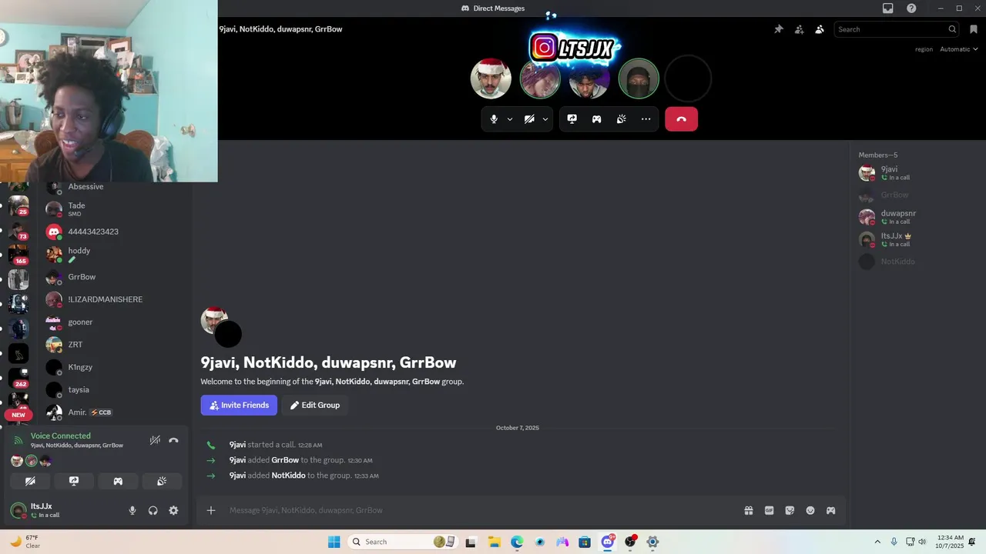Open DM with hoddy
The image size is (986, 554).
pyautogui.click(x=116, y=254)
